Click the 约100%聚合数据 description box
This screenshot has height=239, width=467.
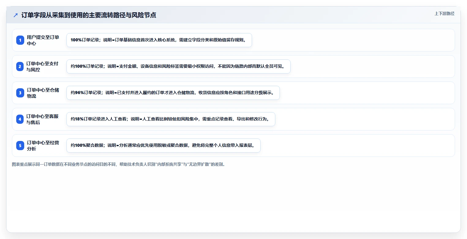164,146
